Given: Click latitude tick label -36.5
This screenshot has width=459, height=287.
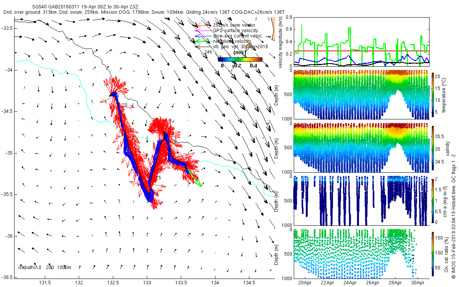Looking at the screenshot, I should pos(7,277).
